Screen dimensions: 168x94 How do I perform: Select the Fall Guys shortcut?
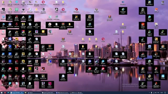click(x=149, y=47)
